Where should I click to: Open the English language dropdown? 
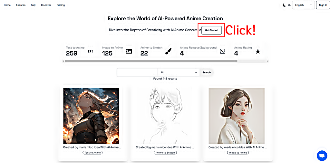[x=303, y=5]
